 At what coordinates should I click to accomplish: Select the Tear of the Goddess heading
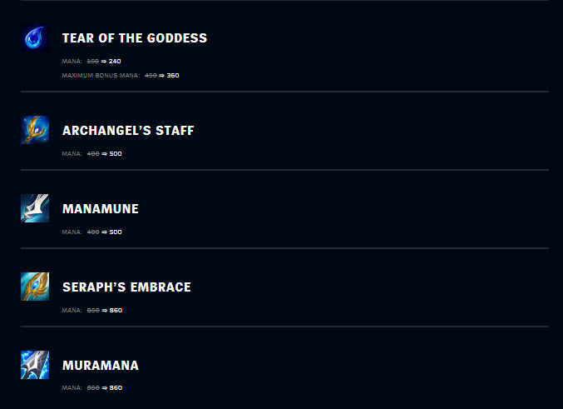[135, 38]
